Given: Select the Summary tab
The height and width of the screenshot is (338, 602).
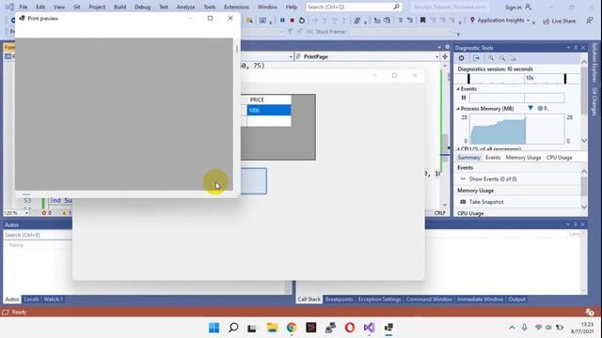Looking at the screenshot, I should click(x=468, y=158).
